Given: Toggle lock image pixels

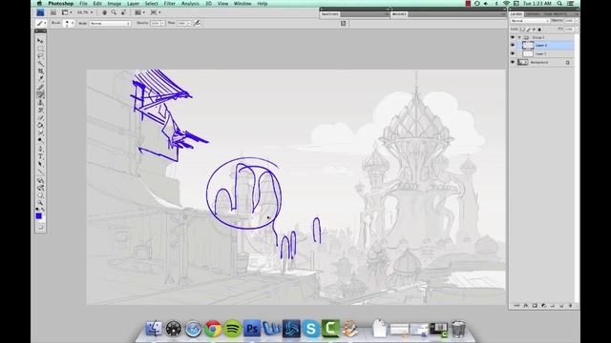Looking at the screenshot, I should point(528,30).
